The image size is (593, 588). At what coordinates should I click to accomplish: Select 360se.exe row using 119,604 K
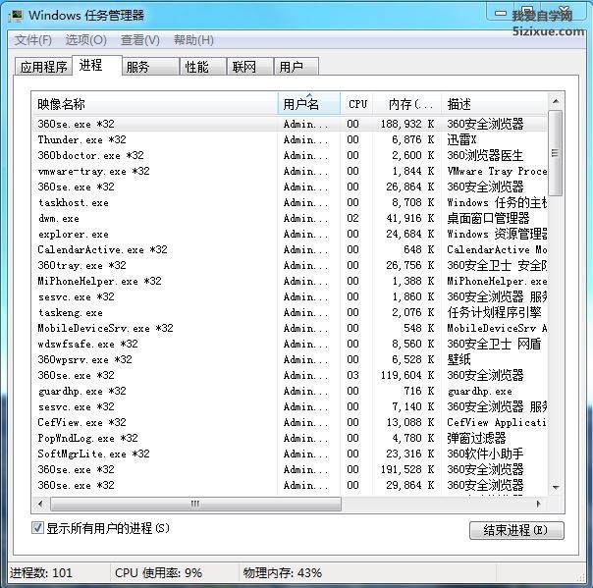(x=290, y=375)
